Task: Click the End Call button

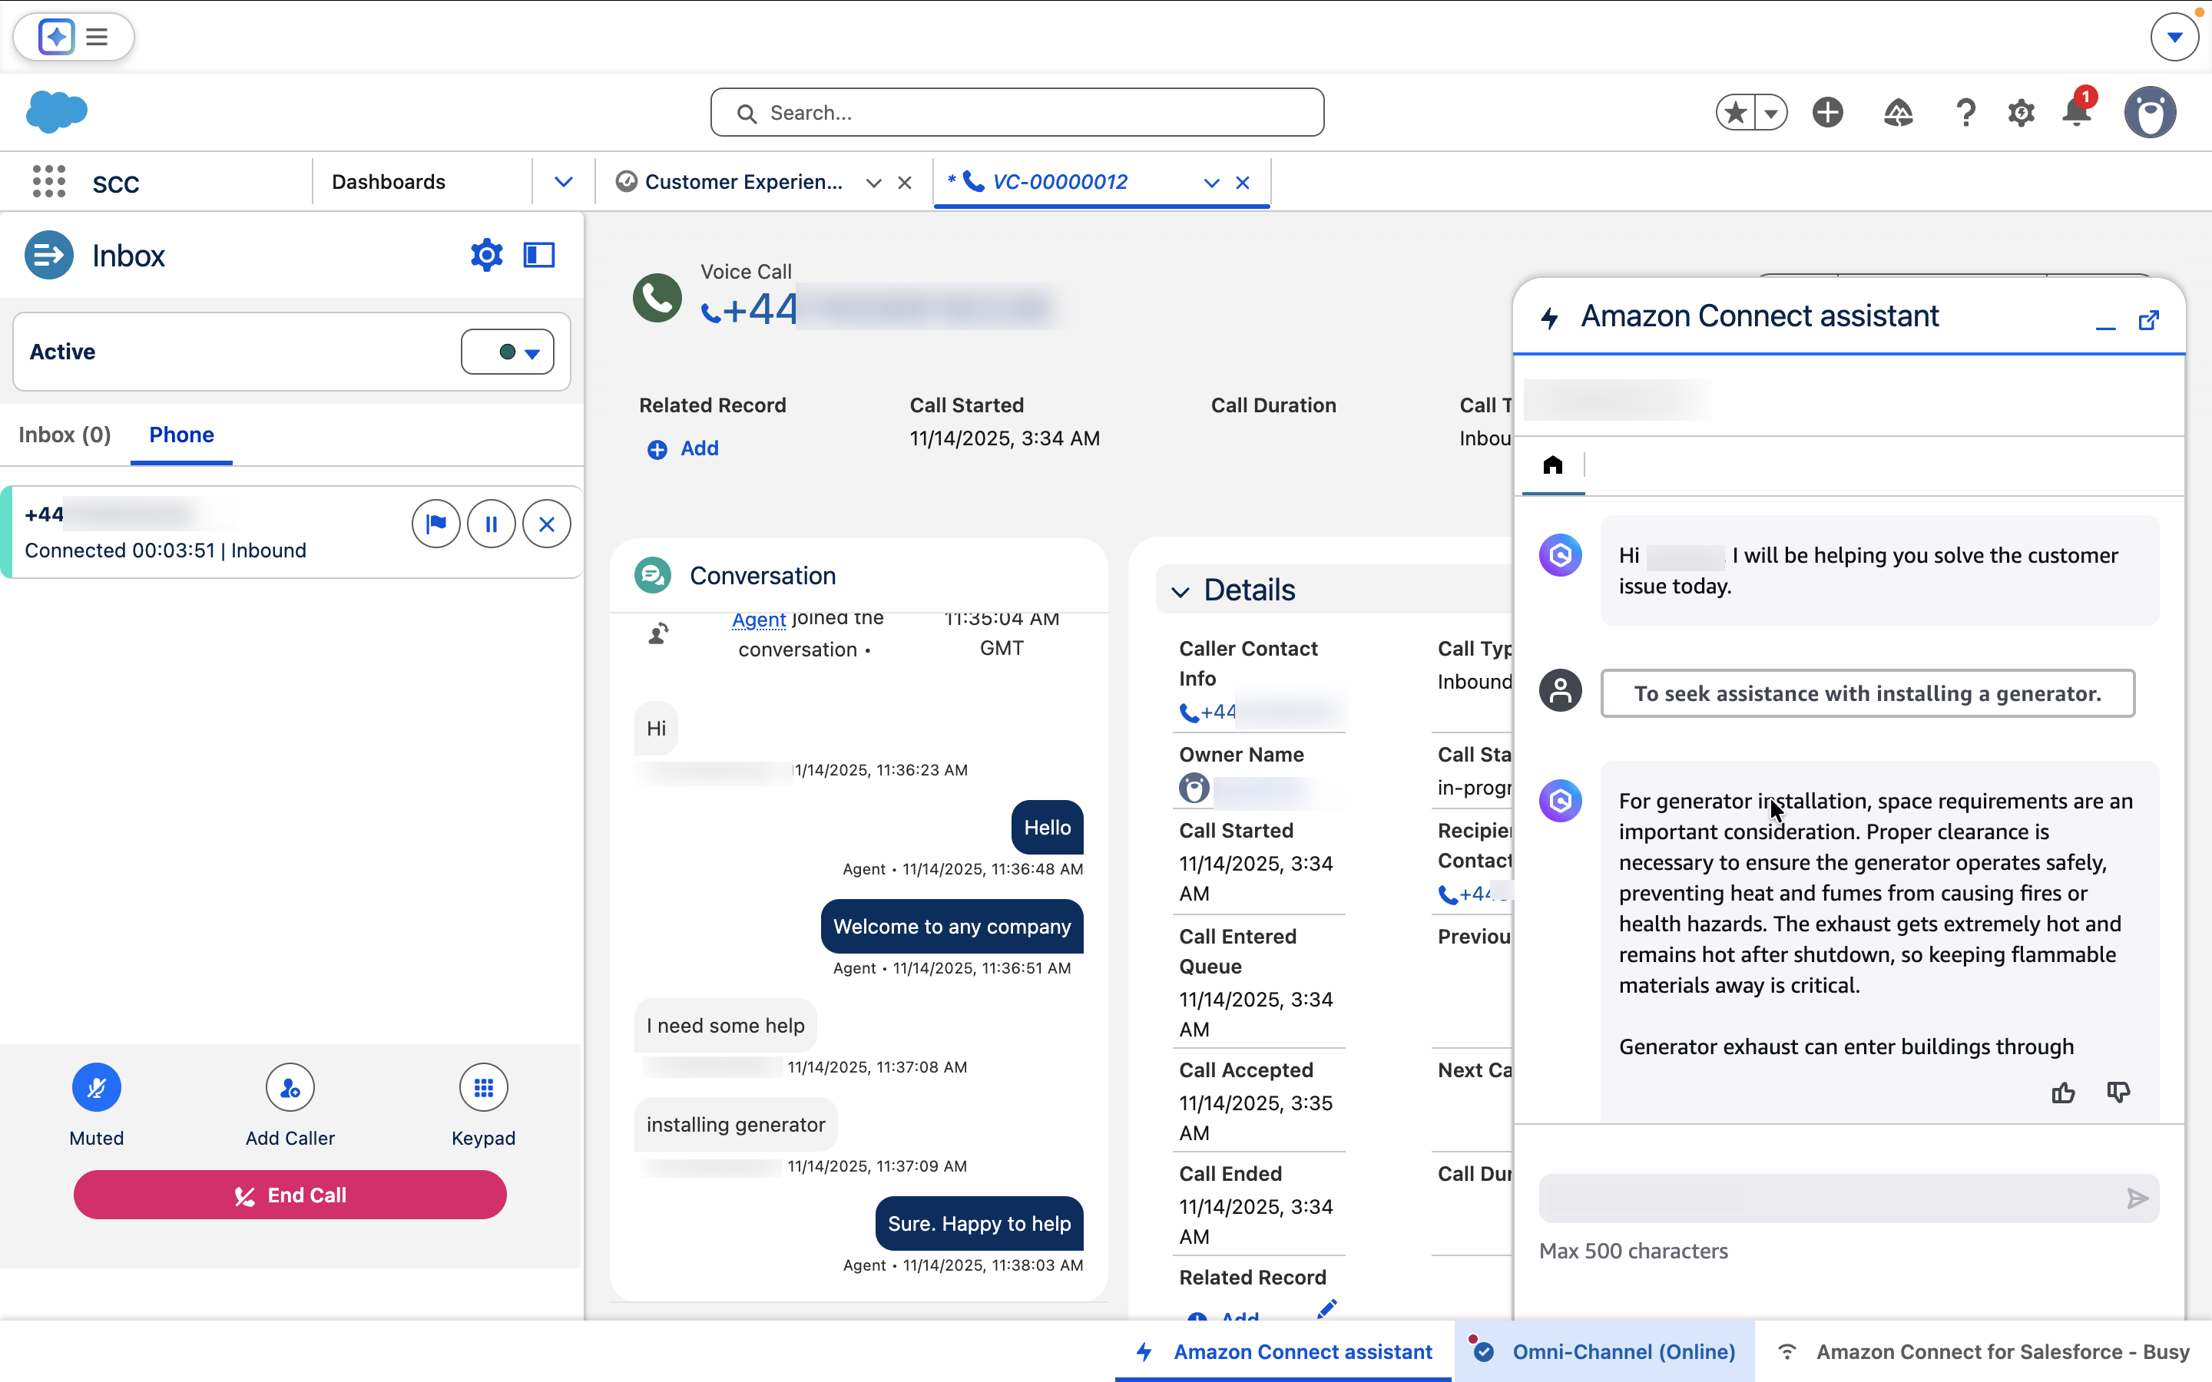Action: coord(290,1195)
